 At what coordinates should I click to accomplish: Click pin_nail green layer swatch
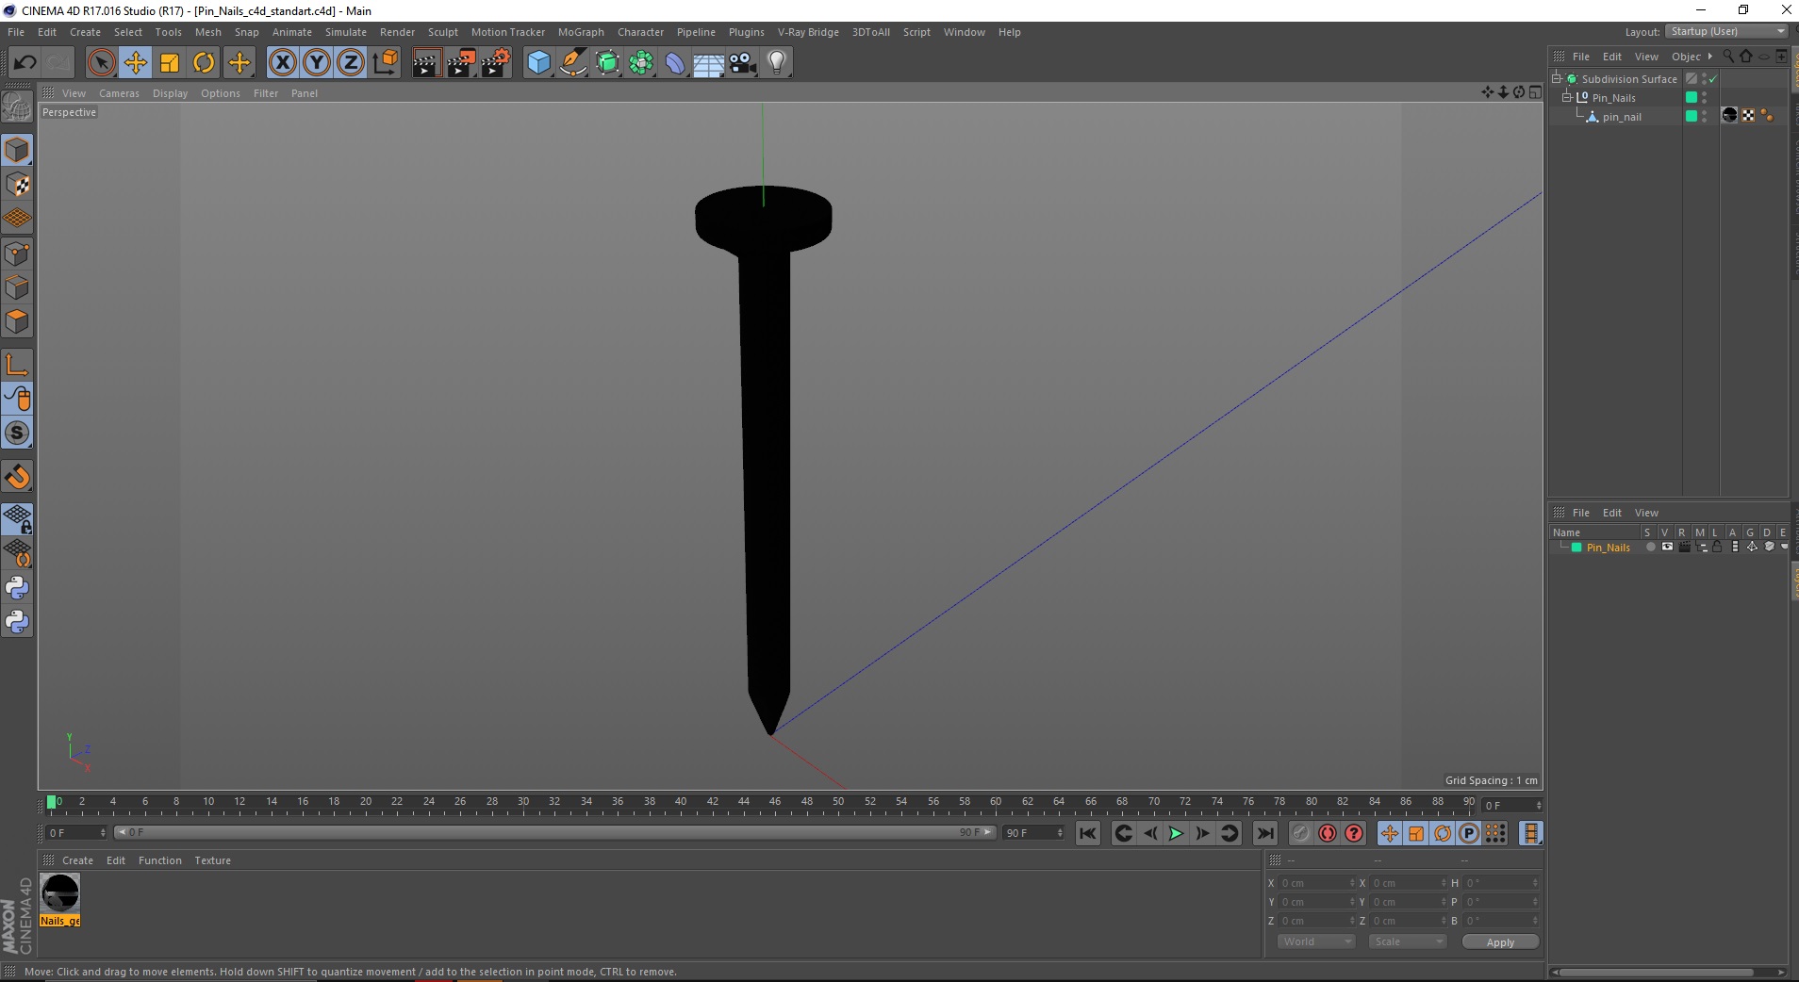[1692, 116]
